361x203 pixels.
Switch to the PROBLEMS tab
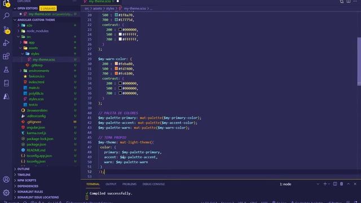129,184
